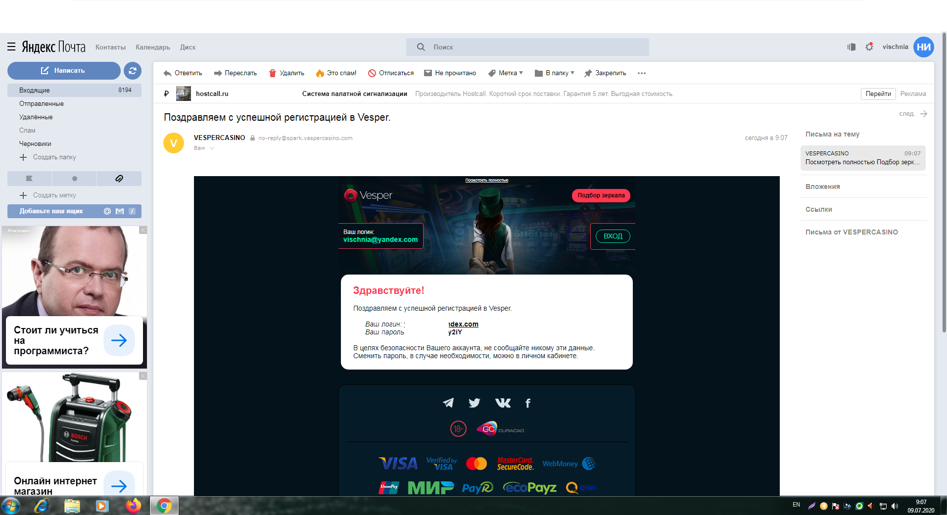
Task: Click the Посмотреть полностью link
Action: 487,180
